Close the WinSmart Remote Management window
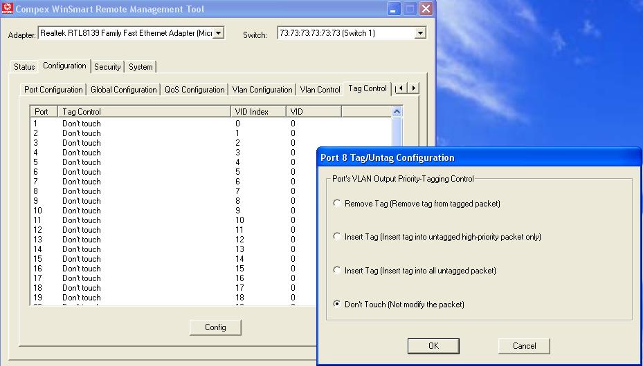Image resolution: width=643 pixels, height=366 pixels. pyautogui.click(x=426, y=9)
